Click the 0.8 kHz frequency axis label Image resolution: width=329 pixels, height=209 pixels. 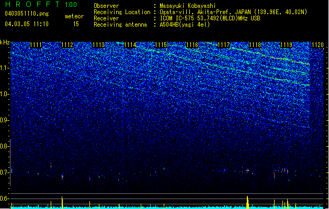(4, 146)
